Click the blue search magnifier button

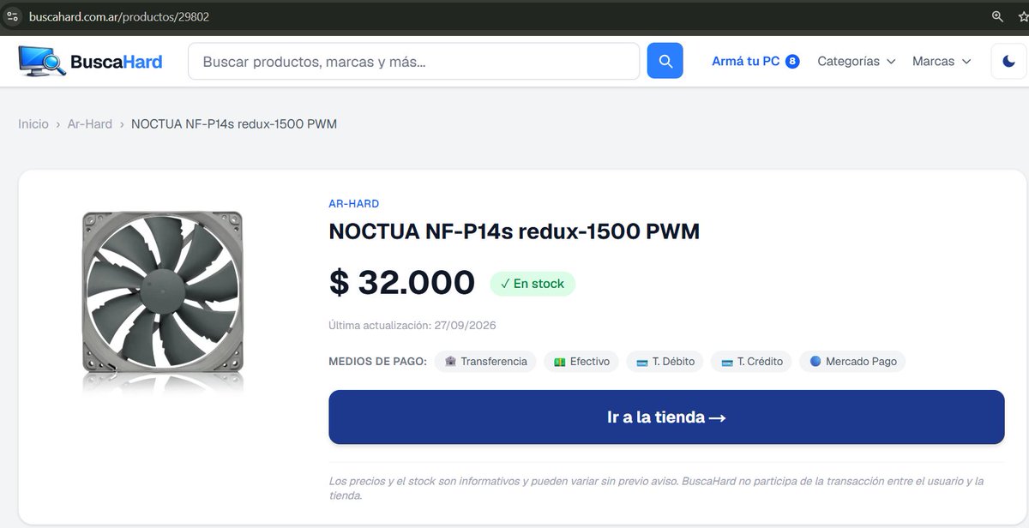[x=665, y=61]
